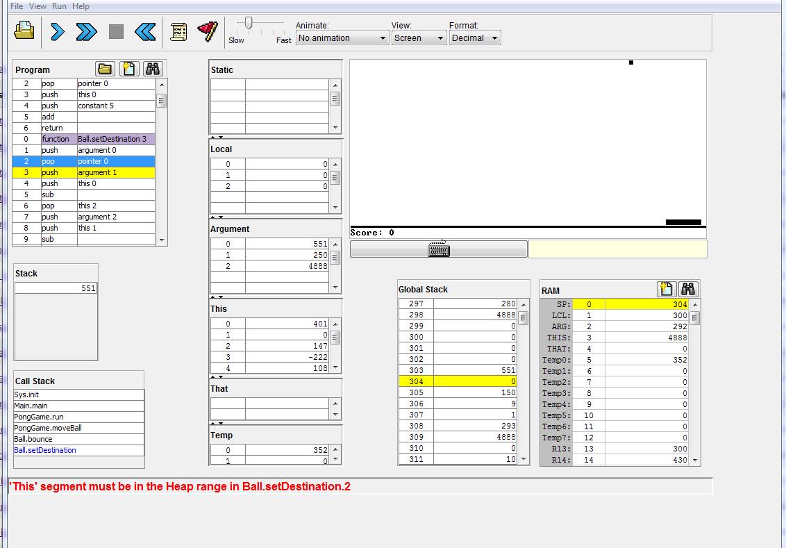Screen dimensions: 786x548
Task: Search the Program panel using binoculars
Action: point(153,69)
